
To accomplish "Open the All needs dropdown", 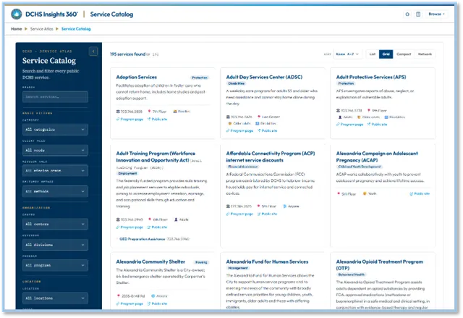I will 55,150.
